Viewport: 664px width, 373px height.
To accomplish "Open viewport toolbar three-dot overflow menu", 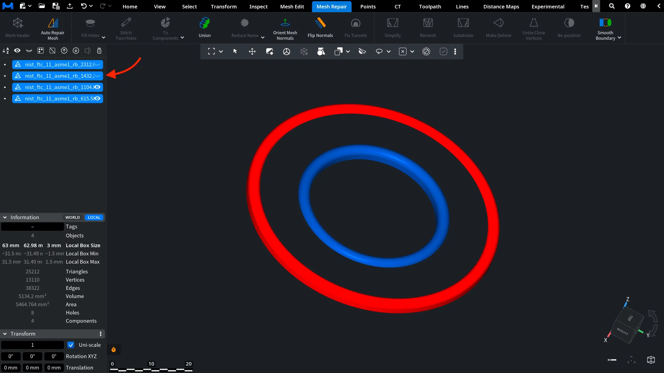I will 455,52.
